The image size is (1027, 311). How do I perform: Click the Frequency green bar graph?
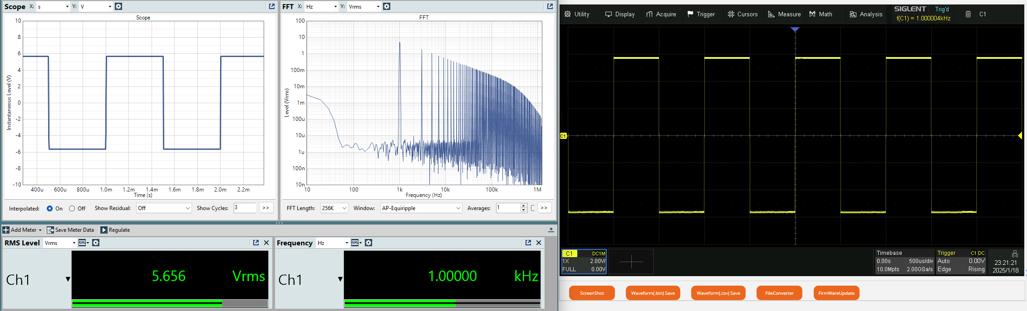tap(442, 303)
